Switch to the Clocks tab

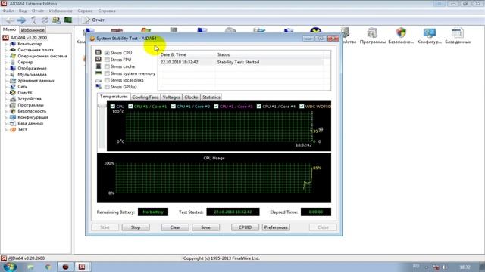pyautogui.click(x=191, y=97)
